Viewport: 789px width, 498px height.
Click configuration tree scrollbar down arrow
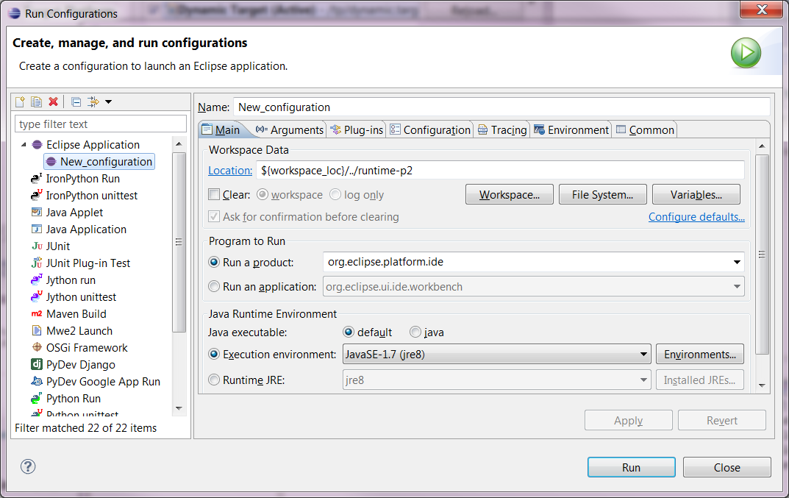[179, 408]
